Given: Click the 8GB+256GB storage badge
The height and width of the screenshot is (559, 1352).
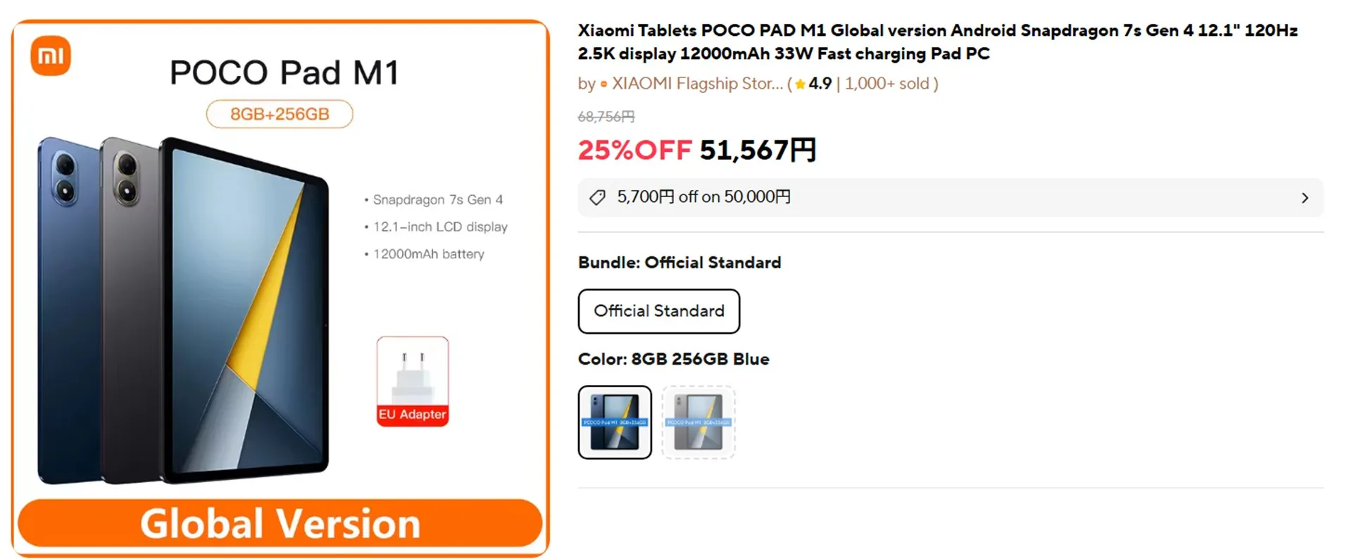Looking at the screenshot, I should pyautogui.click(x=280, y=114).
